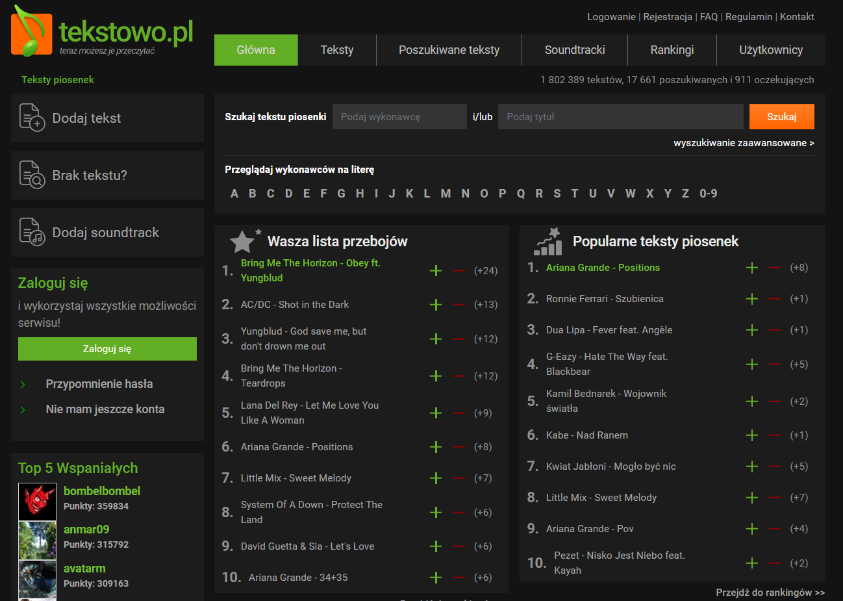
Task: Open the Użytkownicy tab
Action: 771,50
